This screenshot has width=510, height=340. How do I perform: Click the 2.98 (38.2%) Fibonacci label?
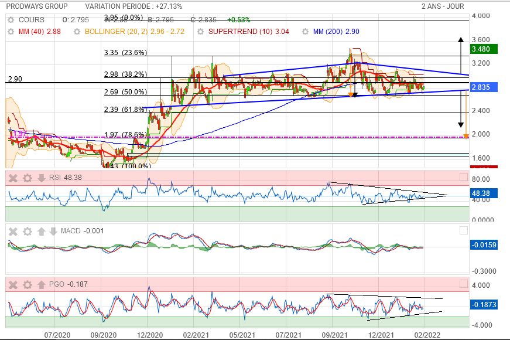125,74
